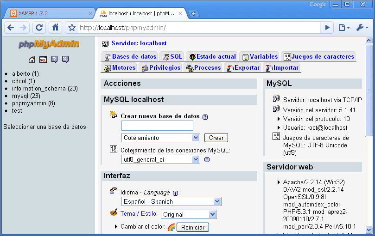Screen dimensions: 375x236
Task: Expand Cambiar el color option
Action: click(116, 226)
